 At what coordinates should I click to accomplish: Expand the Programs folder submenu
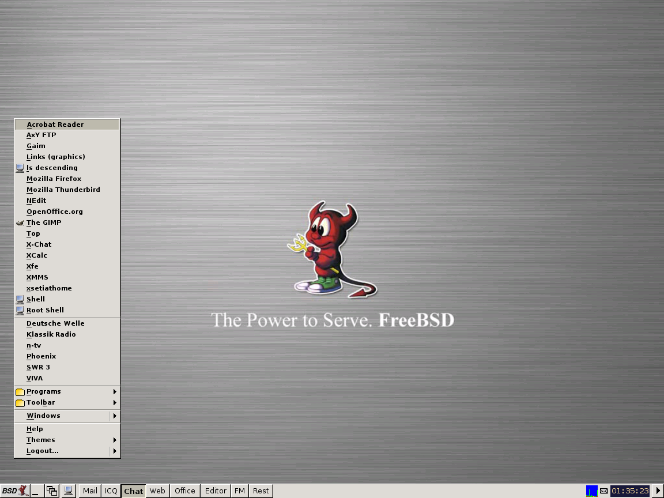[67, 392]
